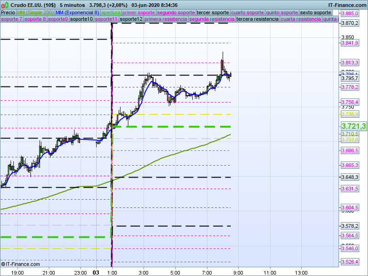Select the Precio indicator label

(x=8, y=12)
